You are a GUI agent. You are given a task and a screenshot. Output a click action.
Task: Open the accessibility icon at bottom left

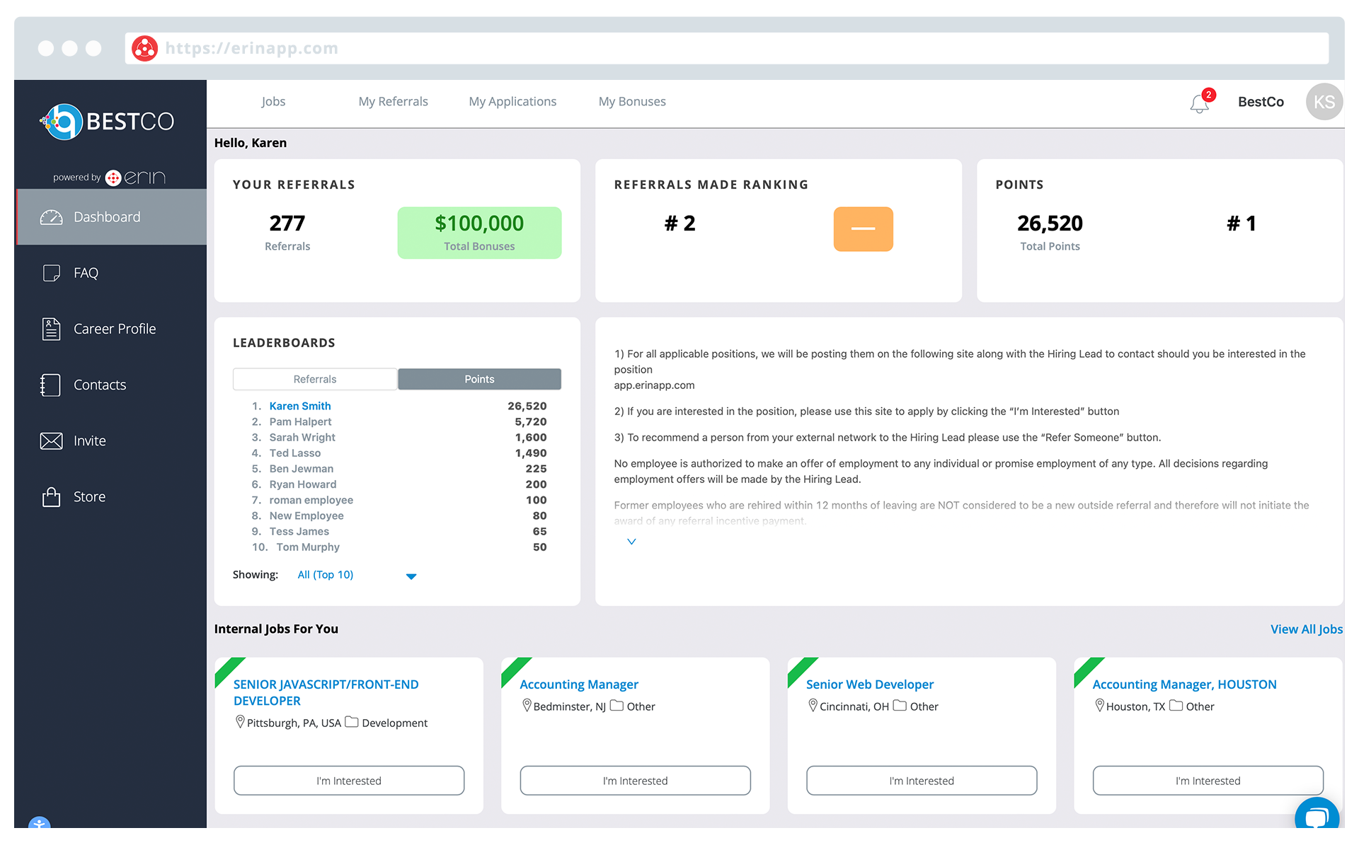[39, 823]
